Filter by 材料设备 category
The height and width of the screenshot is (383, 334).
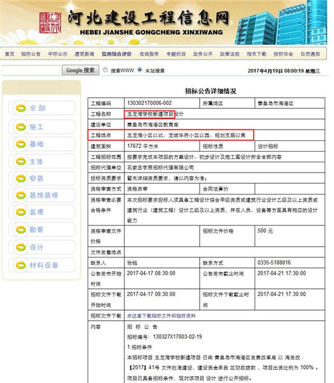coord(41,265)
